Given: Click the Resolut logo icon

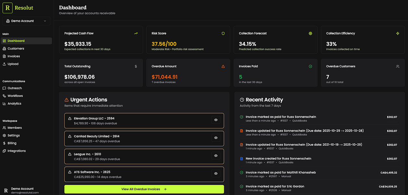Looking at the screenshot, I should click(7, 8).
